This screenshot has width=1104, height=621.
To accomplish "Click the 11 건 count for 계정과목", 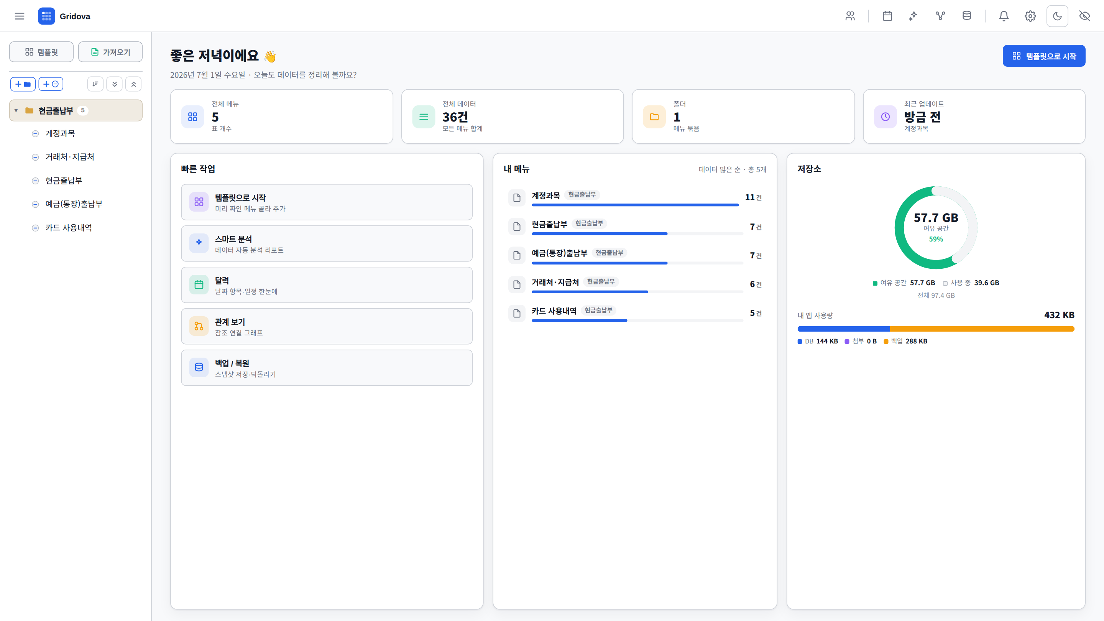I will (753, 197).
